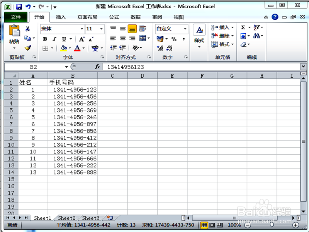Image resolution: width=309 pixels, height=232 pixels.
Task: Click the Clear eraser icon
Action: (x=244, y=44)
